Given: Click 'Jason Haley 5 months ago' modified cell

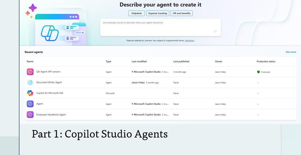Looking at the screenshot, I should point(145,83).
